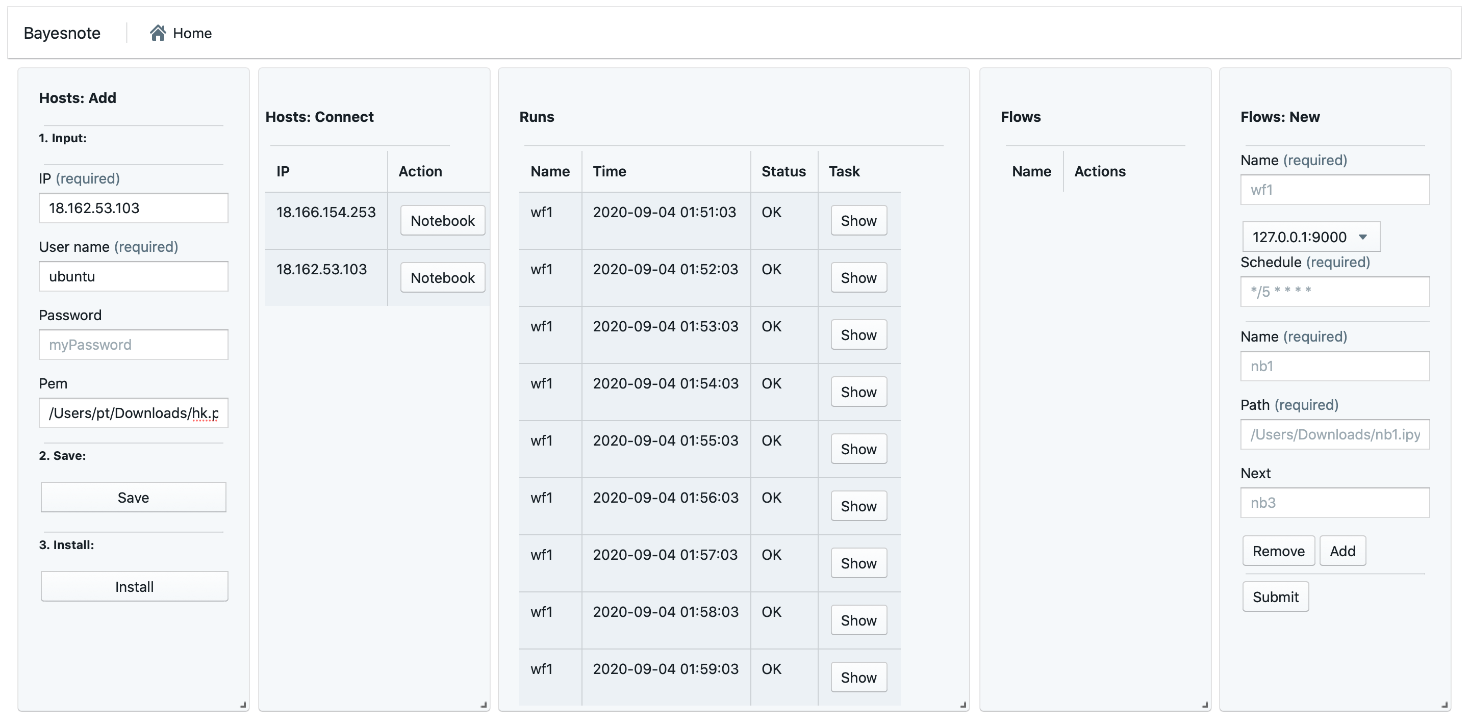The width and height of the screenshot is (1469, 727).
Task: Click Add in Flows: New
Action: coord(1343,552)
